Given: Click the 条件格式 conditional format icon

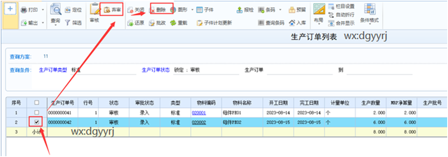Looking at the screenshot, I should 369,9.
